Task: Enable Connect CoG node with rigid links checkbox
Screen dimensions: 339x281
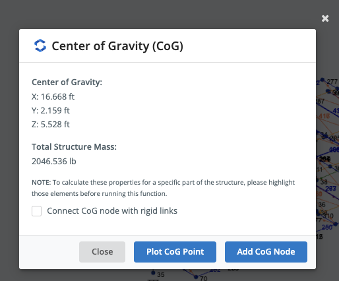Action: click(x=36, y=211)
